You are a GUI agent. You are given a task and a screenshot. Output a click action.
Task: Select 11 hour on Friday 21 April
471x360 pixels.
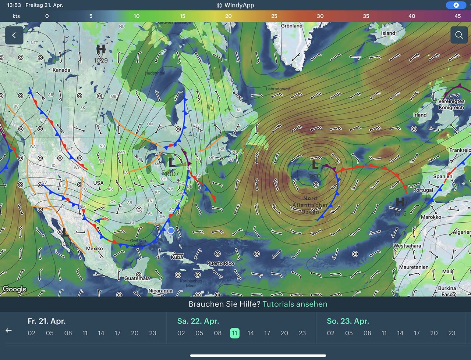coord(85,333)
